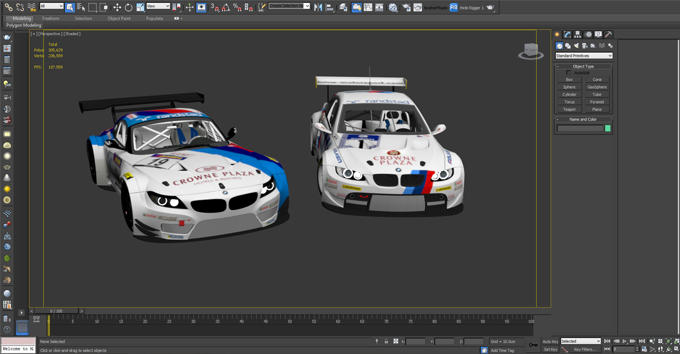
Task: Open the Key Filters dialog
Action: click(x=584, y=349)
